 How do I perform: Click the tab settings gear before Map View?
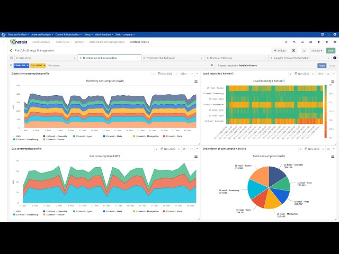[11, 58]
